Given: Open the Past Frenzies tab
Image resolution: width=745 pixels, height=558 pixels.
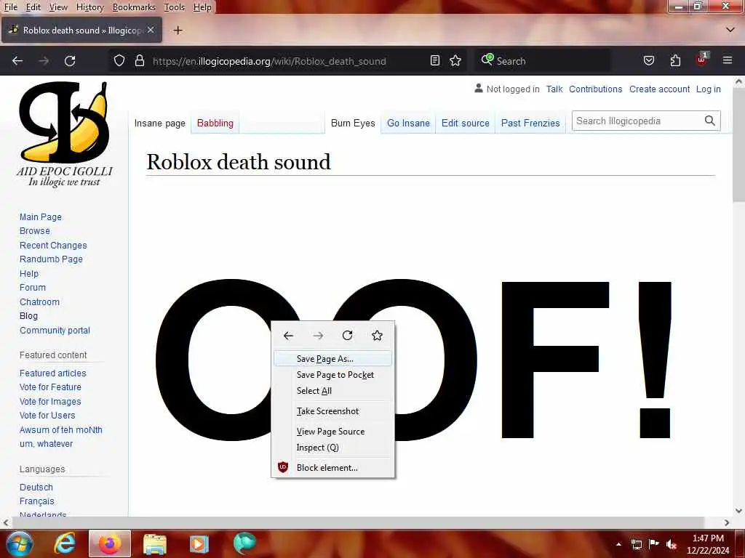Looking at the screenshot, I should pos(530,123).
